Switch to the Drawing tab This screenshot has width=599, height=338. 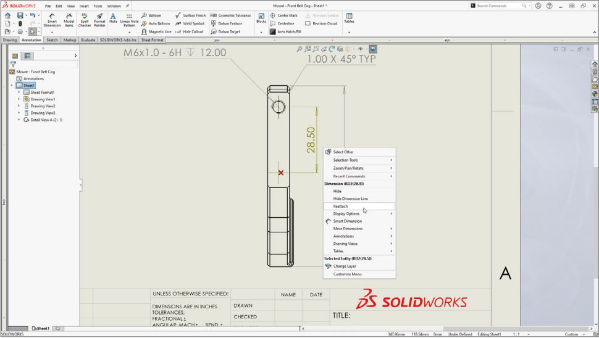click(x=10, y=40)
